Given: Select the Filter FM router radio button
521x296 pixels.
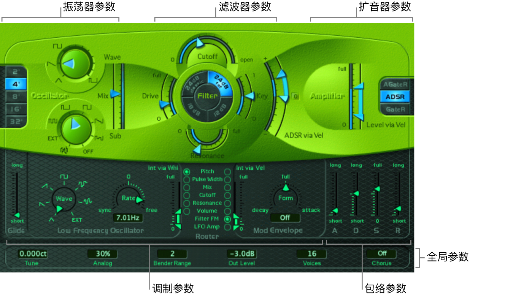Looking at the screenshot, I should [x=228, y=219].
